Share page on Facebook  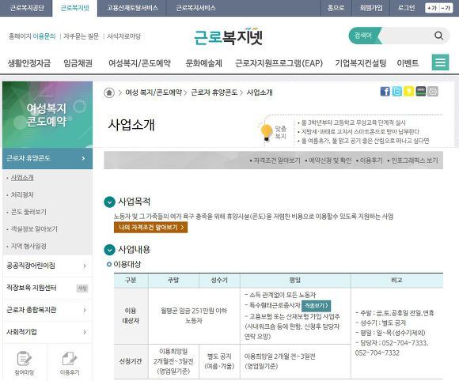385,92
